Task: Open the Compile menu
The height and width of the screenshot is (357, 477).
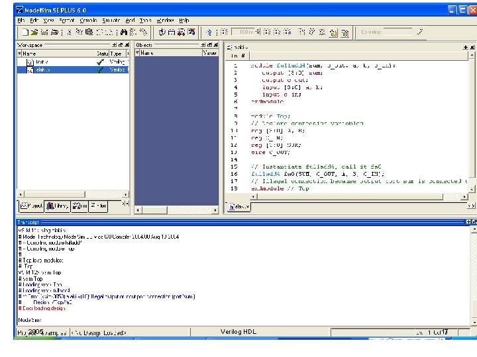Action: 88,20
